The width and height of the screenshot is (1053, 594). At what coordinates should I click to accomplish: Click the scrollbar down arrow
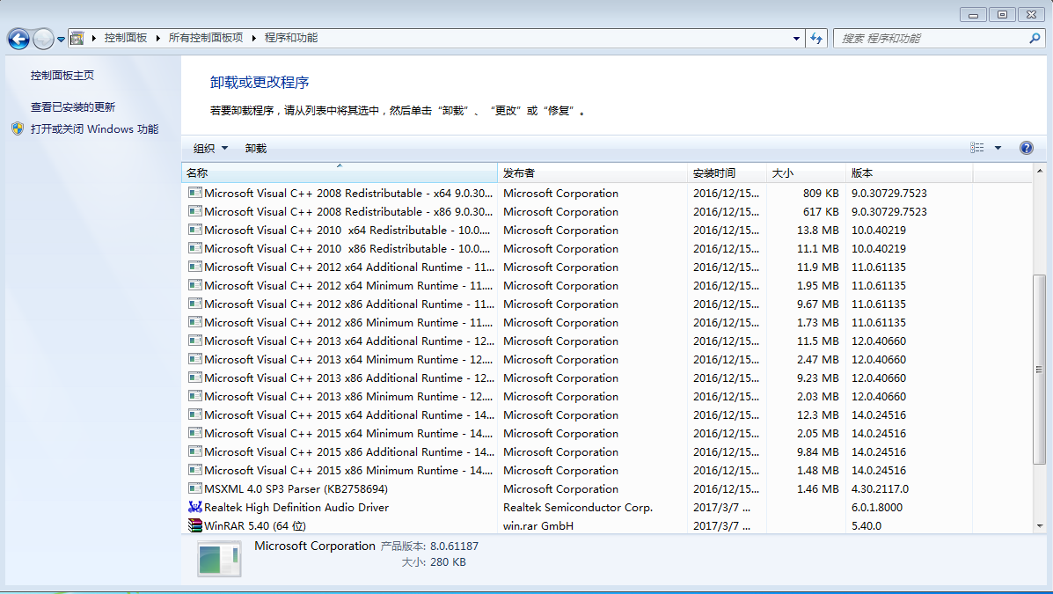tap(1039, 525)
